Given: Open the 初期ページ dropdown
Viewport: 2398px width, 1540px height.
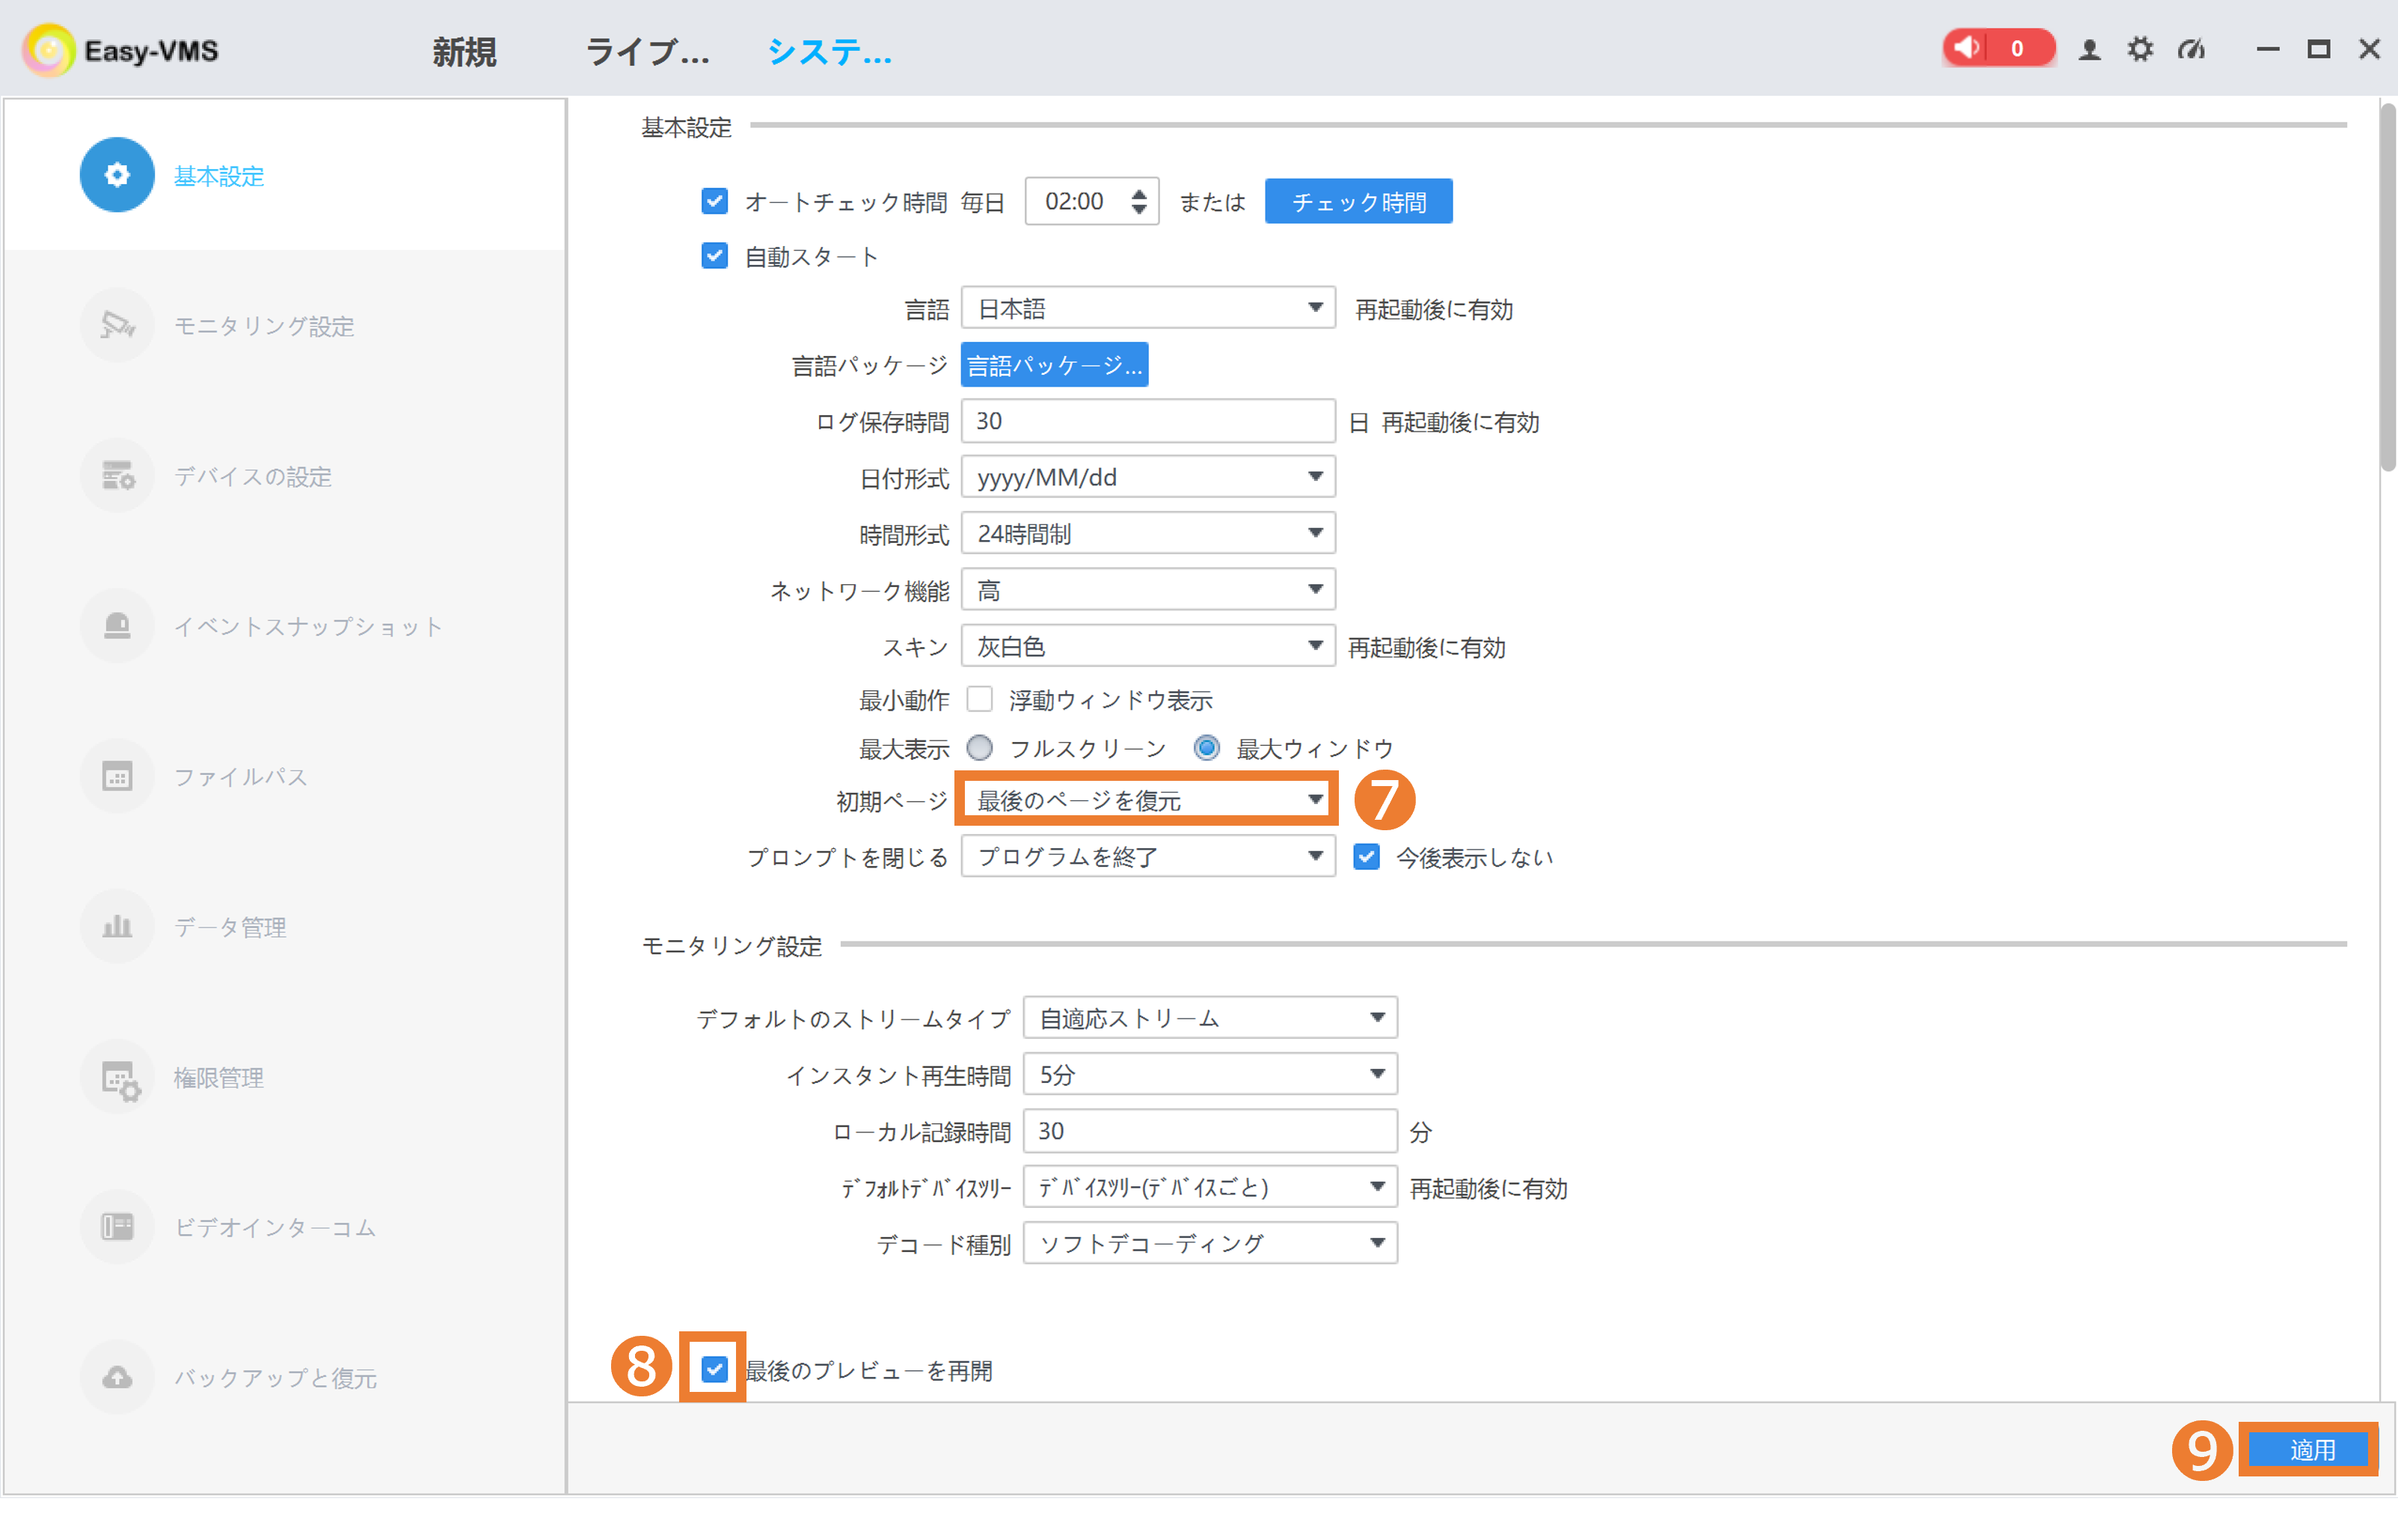Looking at the screenshot, I should (1147, 800).
